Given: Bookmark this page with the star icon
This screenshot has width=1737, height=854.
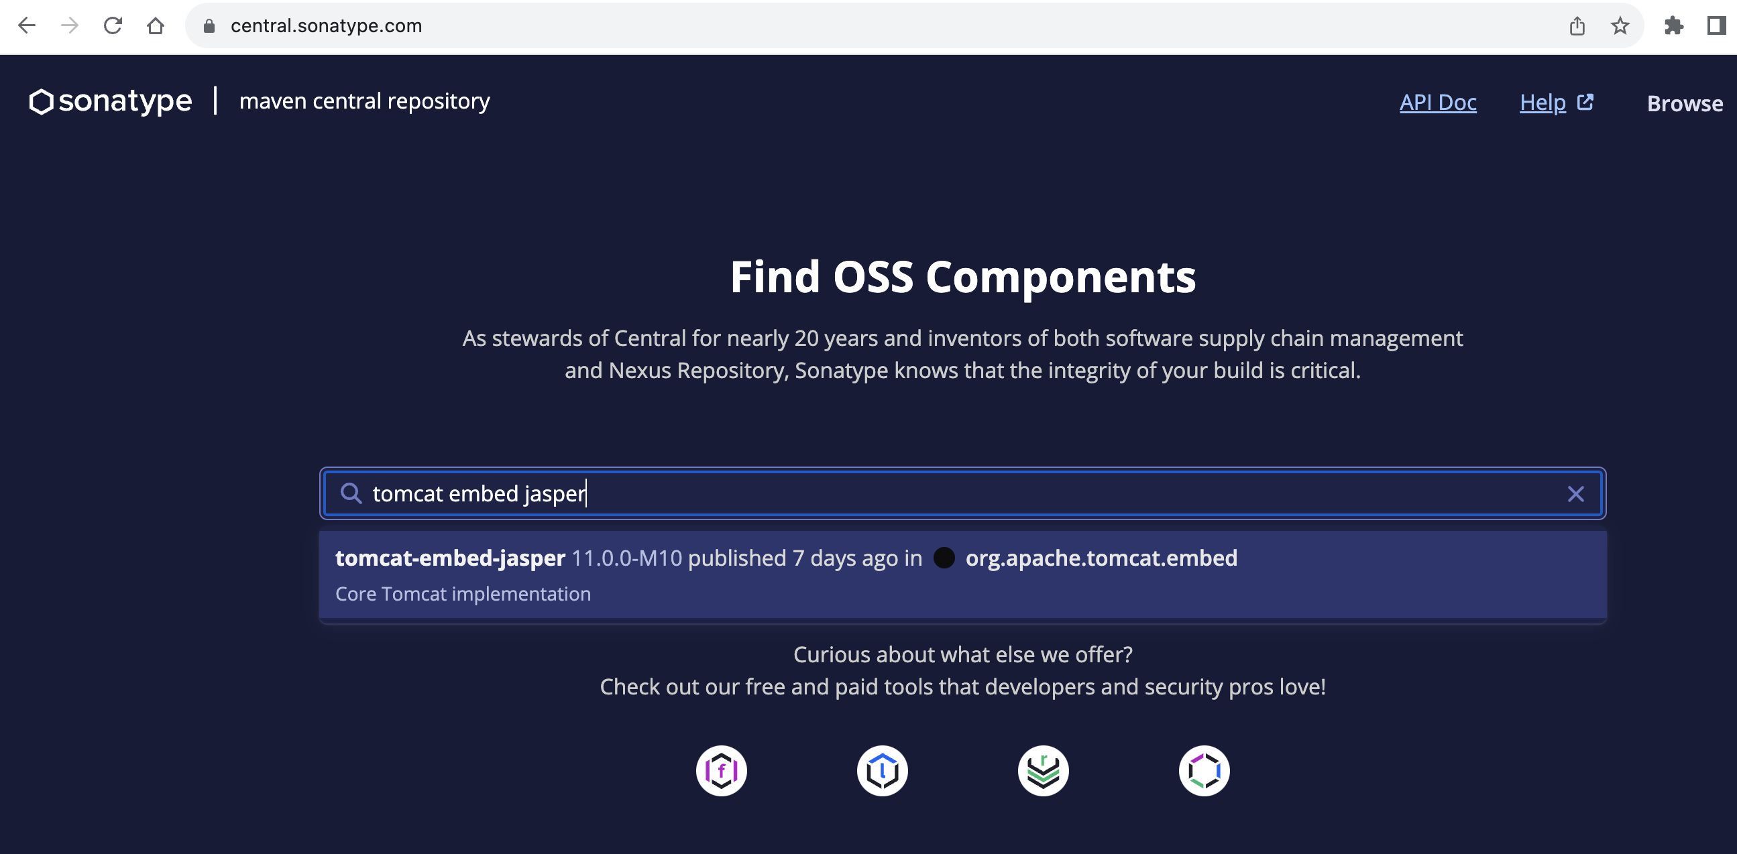Looking at the screenshot, I should (1620, 25).
